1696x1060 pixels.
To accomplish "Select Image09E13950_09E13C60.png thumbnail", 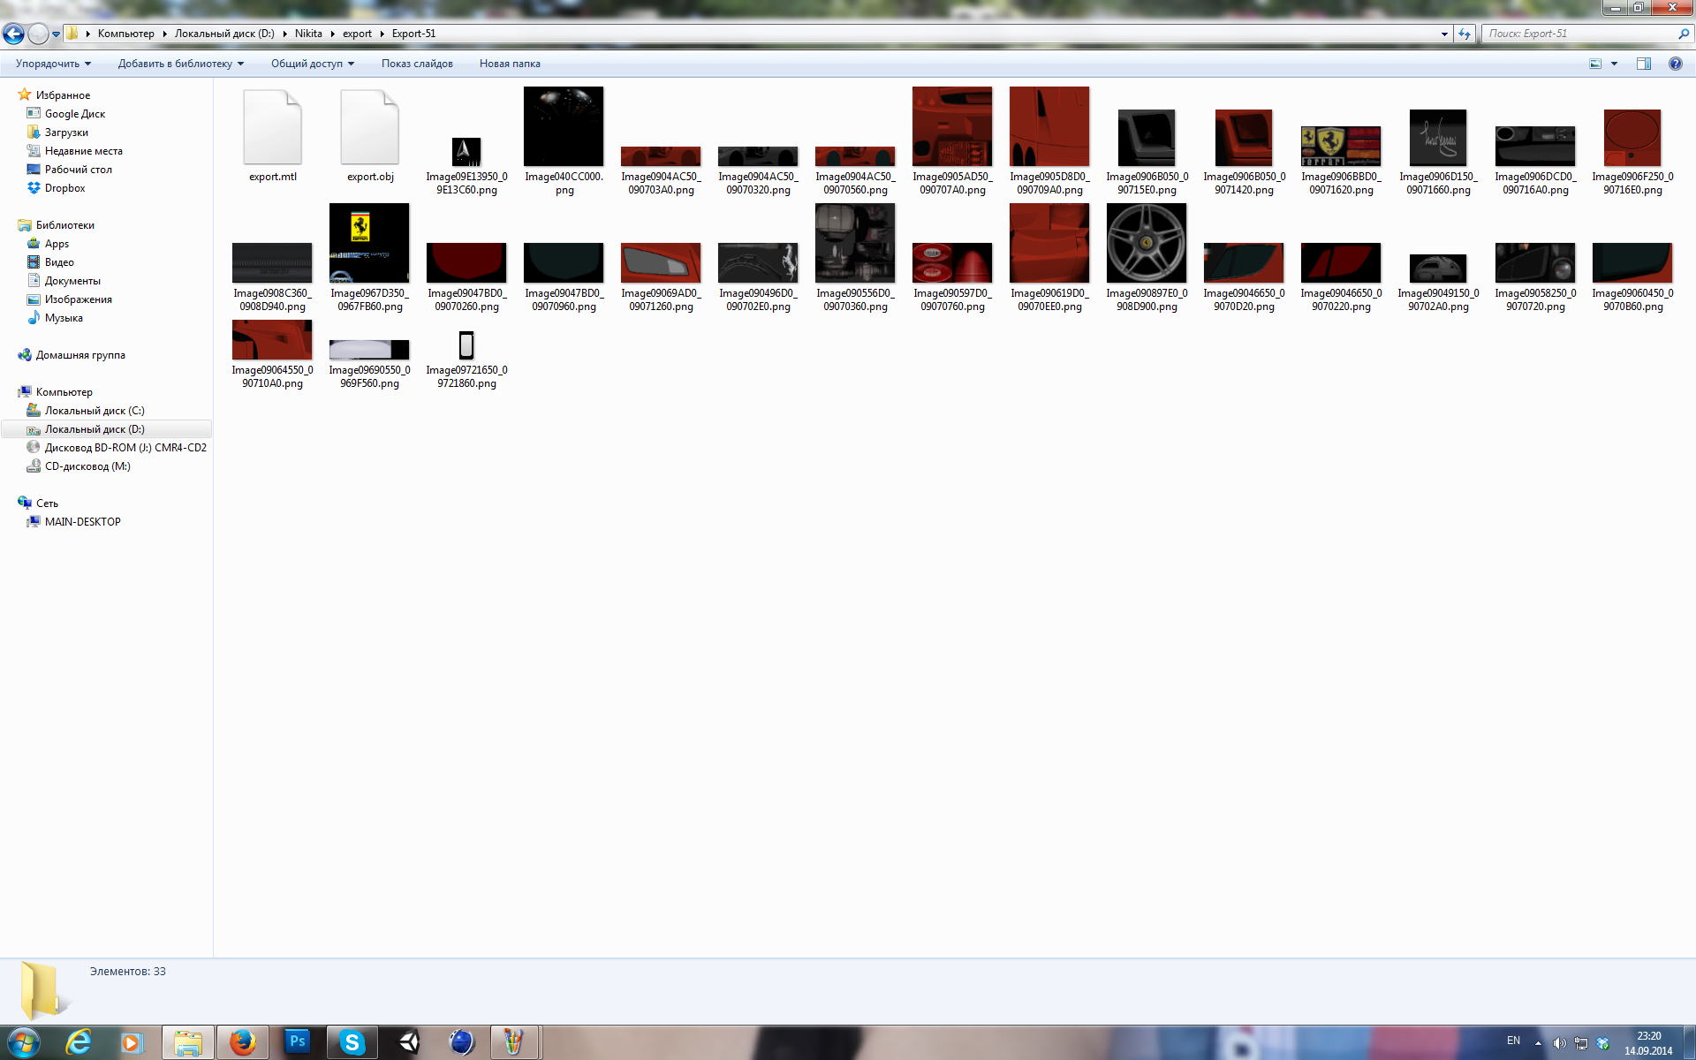I will (466, 152).
